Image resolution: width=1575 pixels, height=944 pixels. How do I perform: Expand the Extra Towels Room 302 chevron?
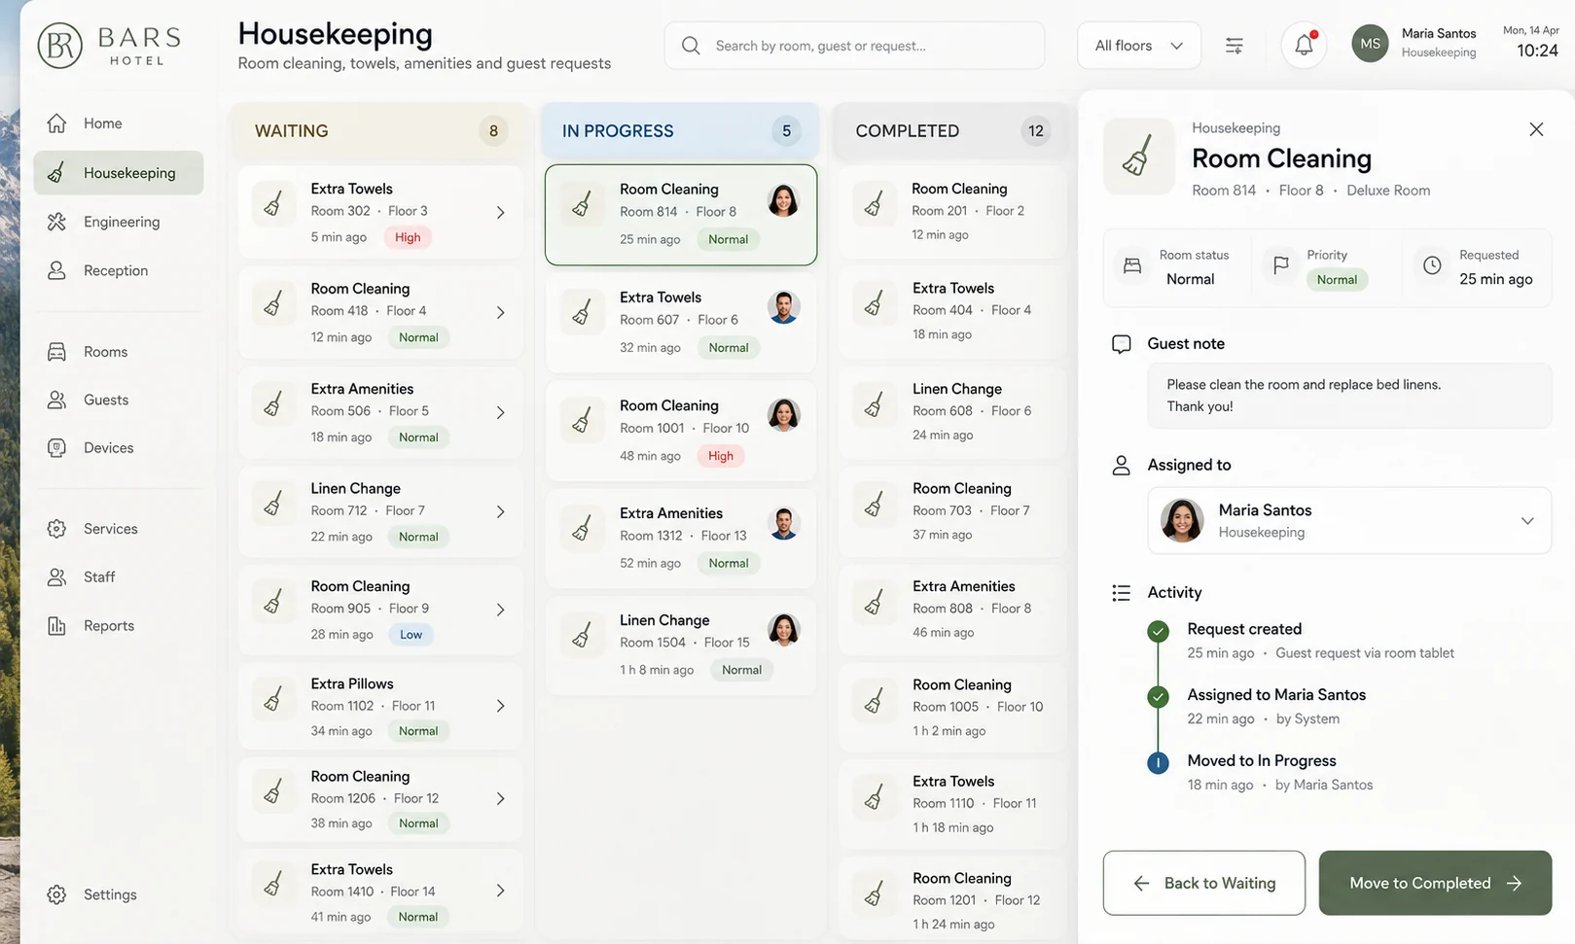pyautogui.click(x=500, y=213)
